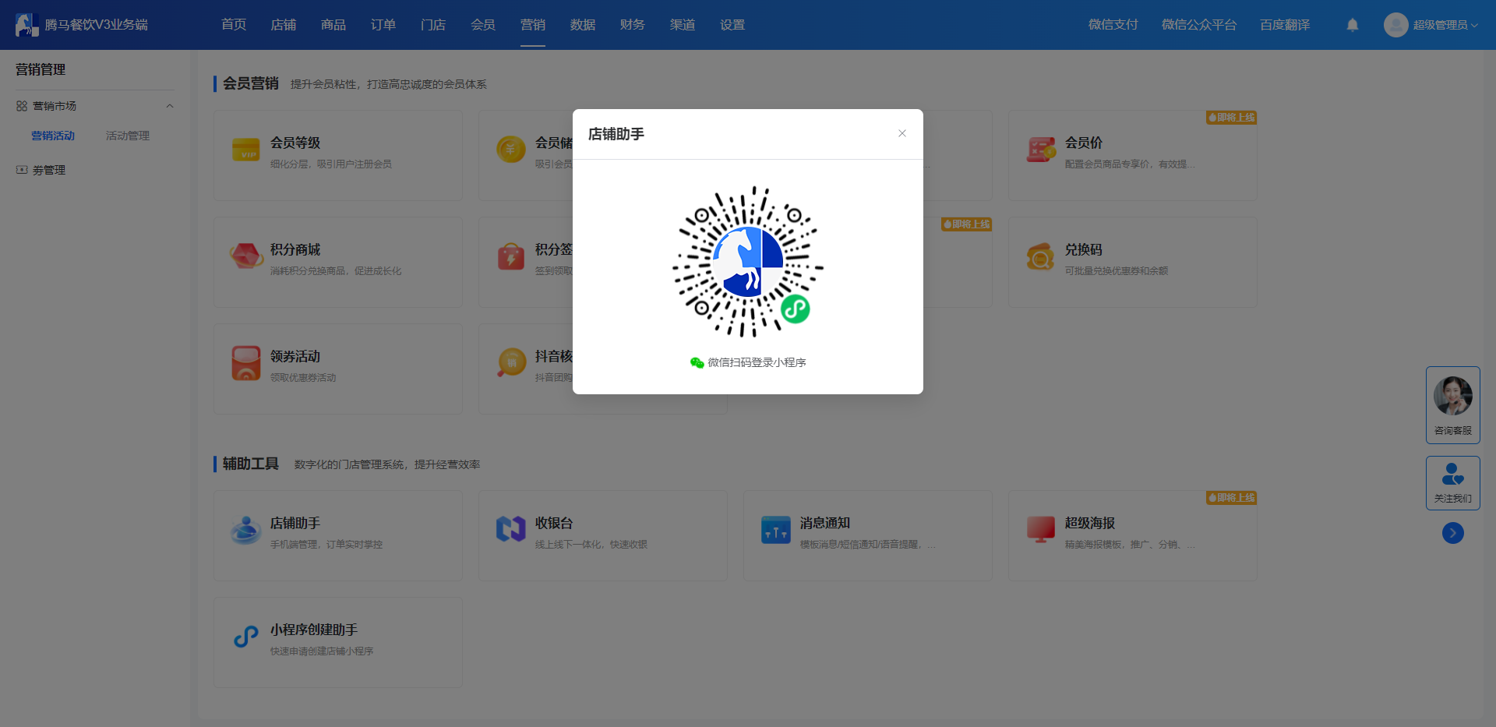Click the 百度翻译 link
The image size is (1496, 727).
tap(1286, 25)
